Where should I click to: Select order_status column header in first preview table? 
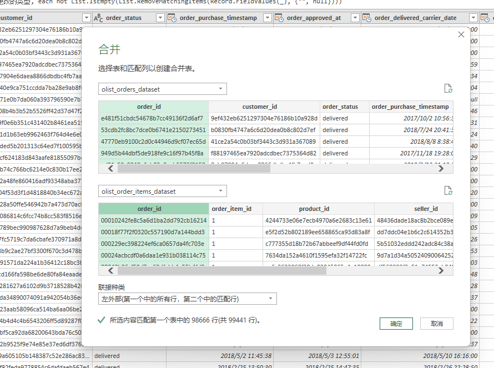pyautogui.click(x=344, y=107)
